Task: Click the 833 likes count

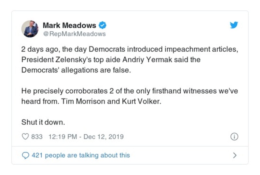Action: click(x=37, y=137)
